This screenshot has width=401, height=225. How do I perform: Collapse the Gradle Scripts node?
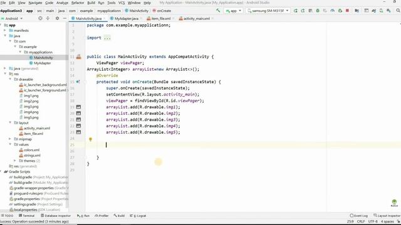pyautogui.click(x=1, y=172)
